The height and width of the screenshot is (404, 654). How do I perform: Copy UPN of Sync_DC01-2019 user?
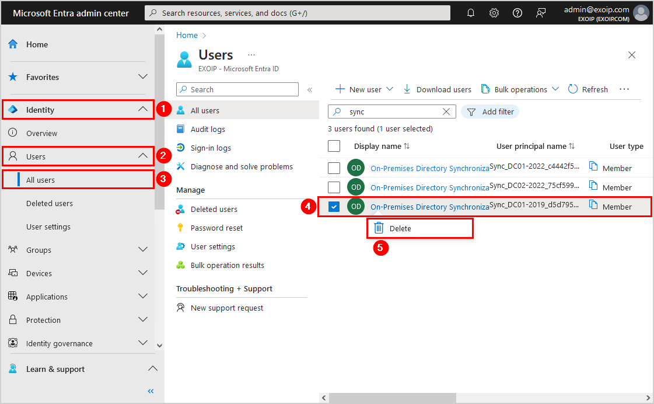pos(593,204)
